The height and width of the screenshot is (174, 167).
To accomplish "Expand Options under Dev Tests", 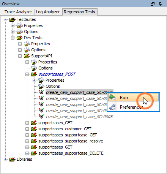I will (x=20, y=50).
